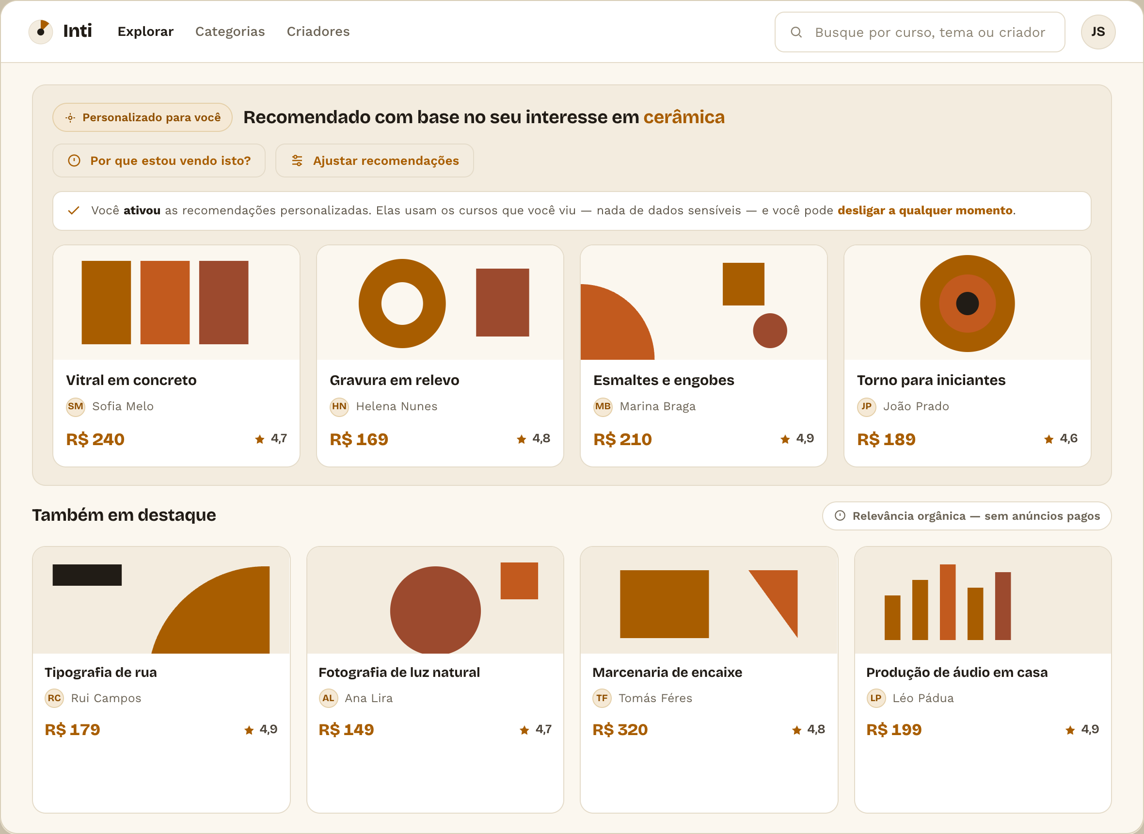This screenshot has height=834, width=1144.
Task: Click Ana Lira's AL avatar
Action: click(x=329, y=699)
